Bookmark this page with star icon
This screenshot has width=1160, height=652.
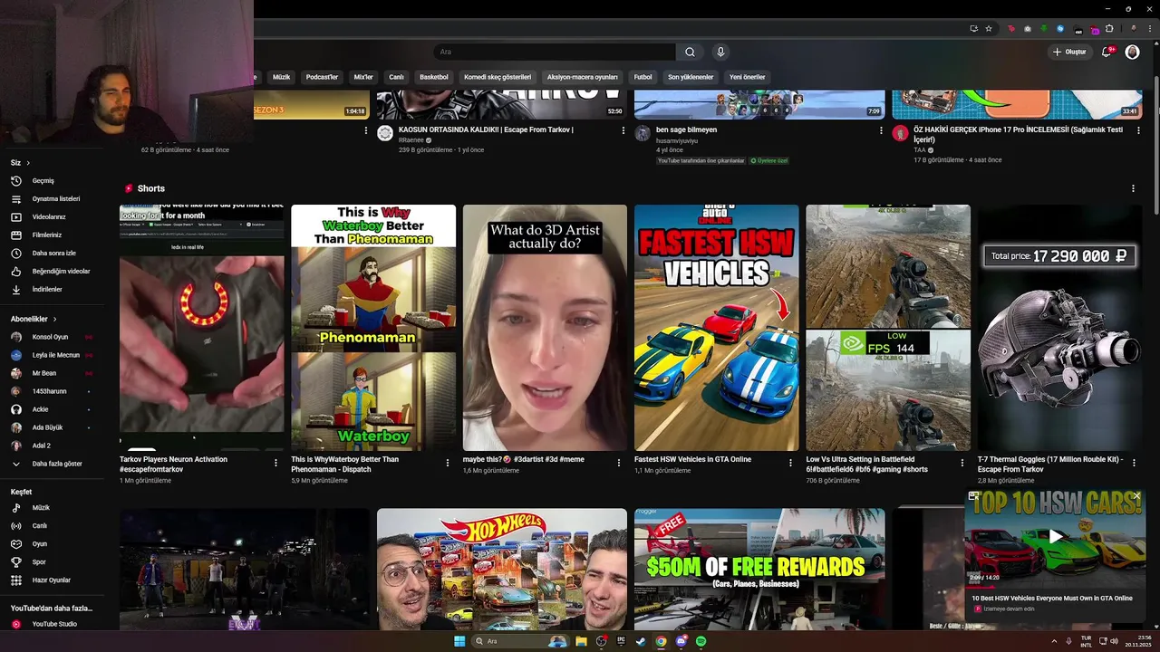click(x=989, y=28)
